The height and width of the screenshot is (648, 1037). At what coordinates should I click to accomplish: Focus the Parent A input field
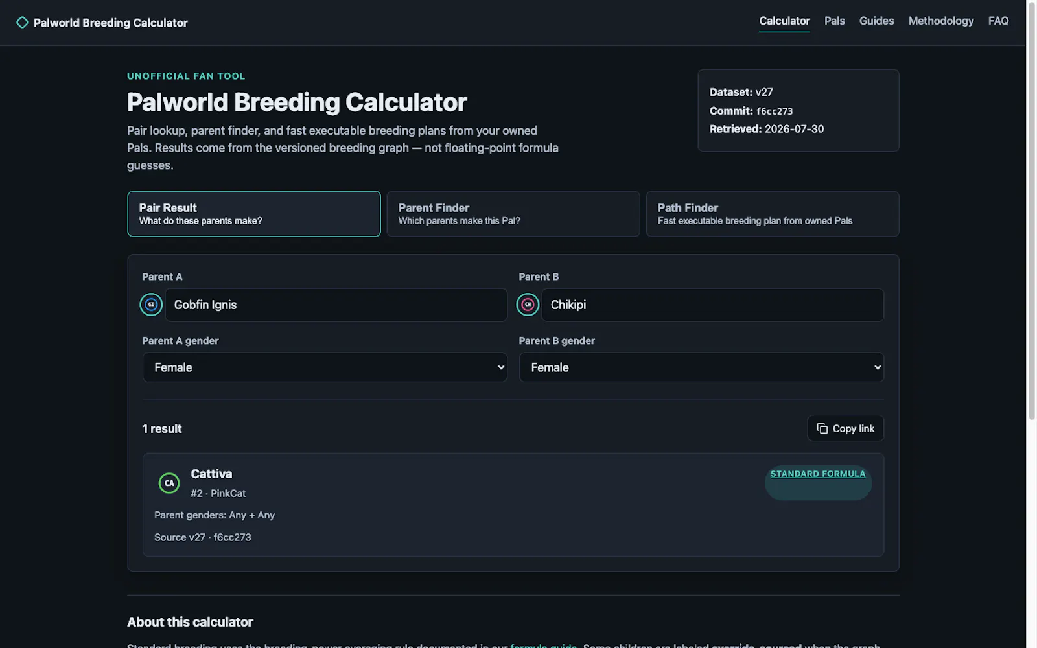point(336,305)
